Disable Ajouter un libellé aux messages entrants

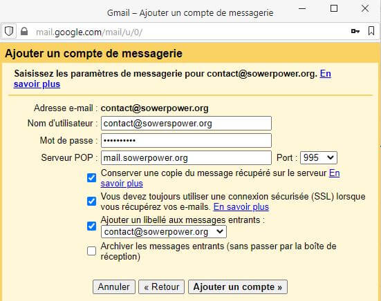click(91, 226)
